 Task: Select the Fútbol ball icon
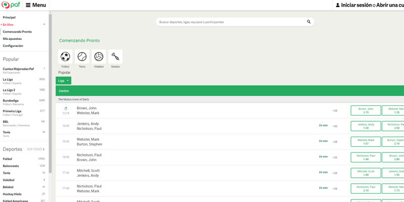click(66, 57)
